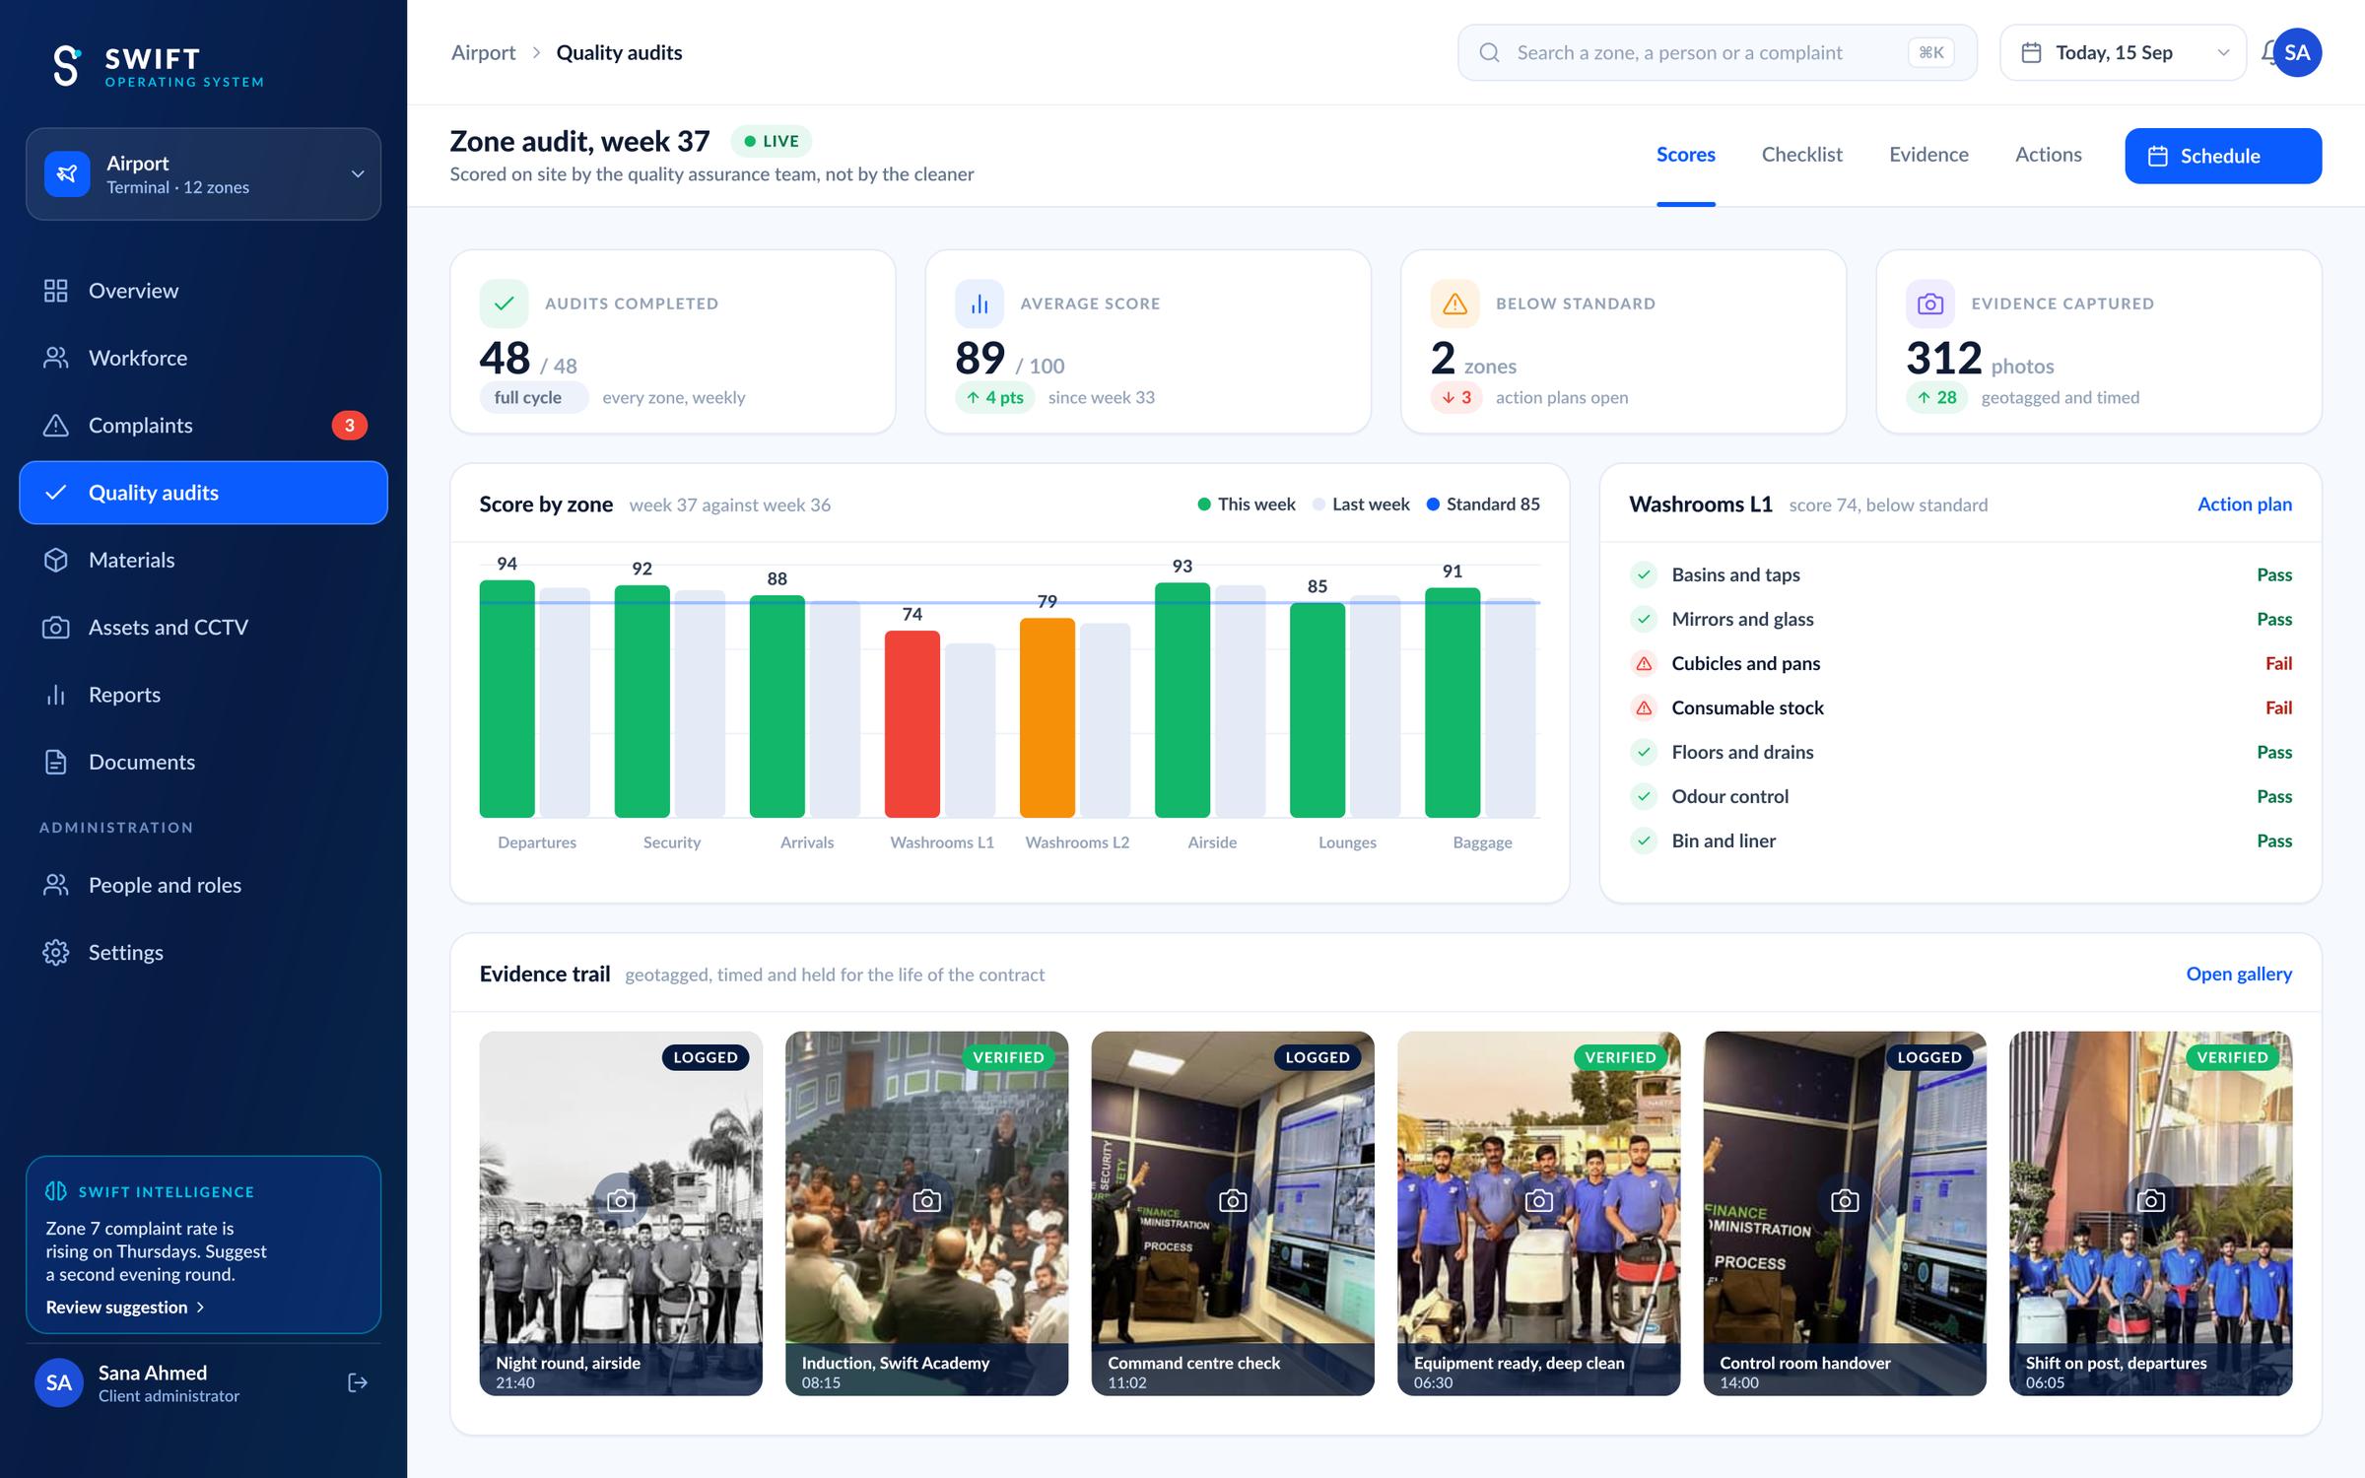Click the Below Standard warning icon
The width and height of the screenshot is (2365, 1478).
click(x=1454, y=303)
